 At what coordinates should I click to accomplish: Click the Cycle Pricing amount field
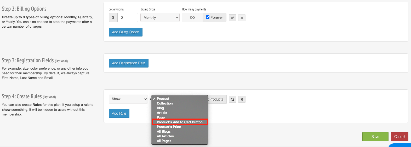[x=128, y=17]
